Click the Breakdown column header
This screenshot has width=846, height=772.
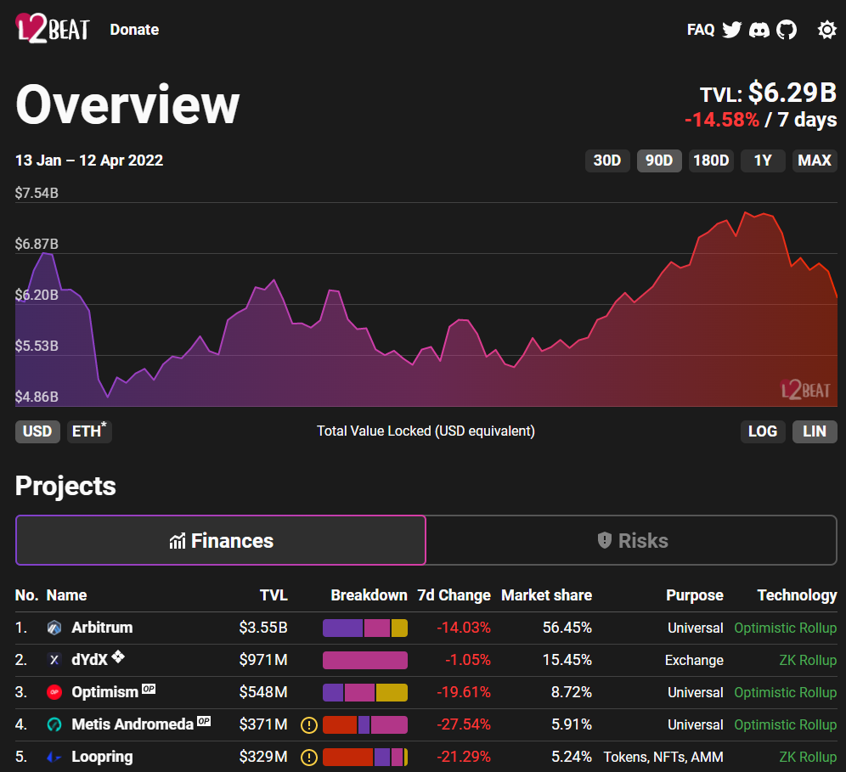point(369,595)
